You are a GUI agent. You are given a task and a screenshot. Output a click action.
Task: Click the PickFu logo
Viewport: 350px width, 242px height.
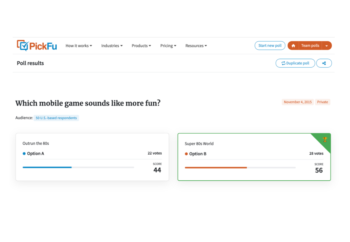pos(37,46)
